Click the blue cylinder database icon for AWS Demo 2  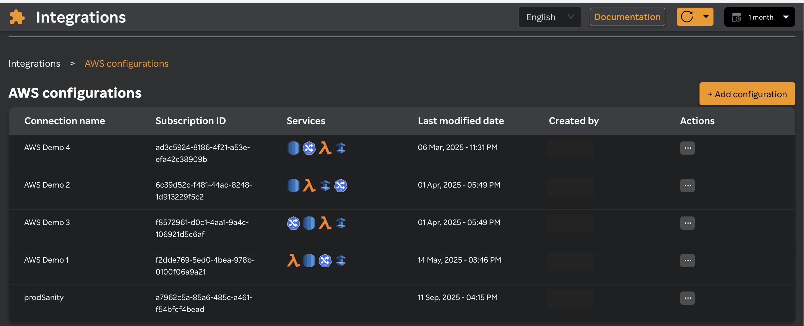point(293,186)
